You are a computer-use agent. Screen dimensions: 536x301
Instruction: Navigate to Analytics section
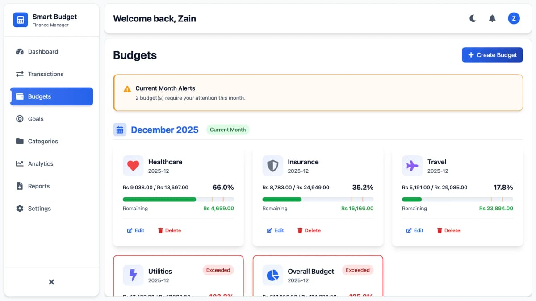point(41,164)
